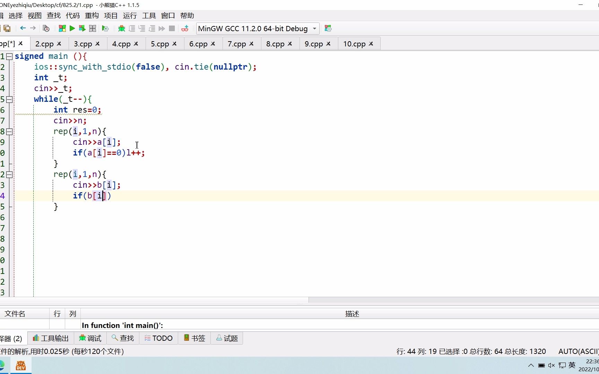
Task: Compile the current file
Action: pyautogui.click(x=62, y=28)
